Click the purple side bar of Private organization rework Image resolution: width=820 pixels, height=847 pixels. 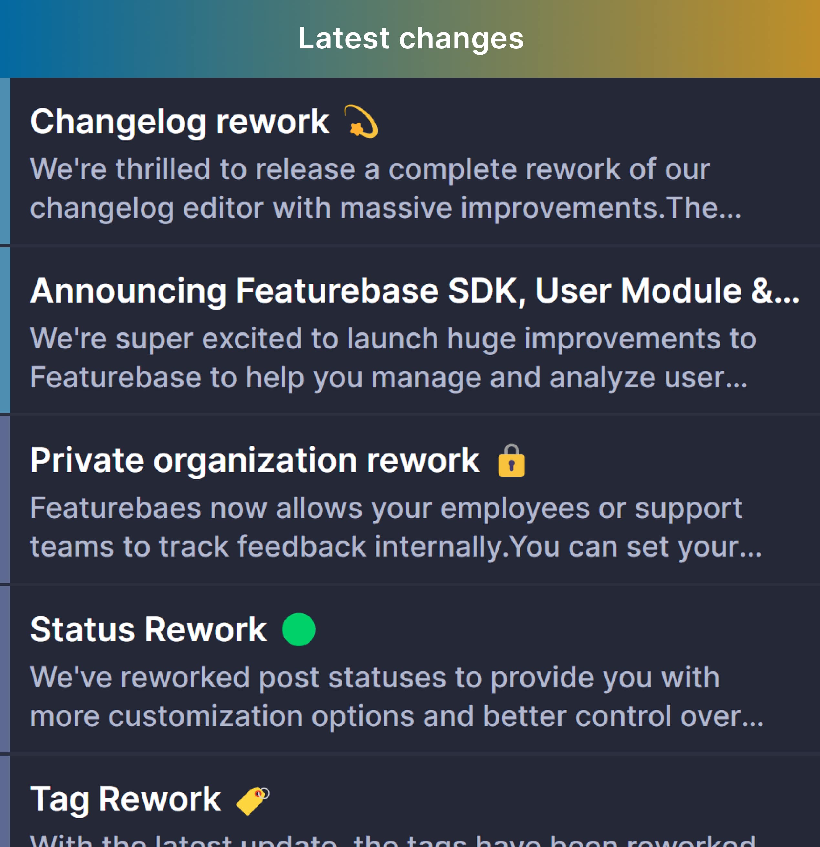point(5,499)
